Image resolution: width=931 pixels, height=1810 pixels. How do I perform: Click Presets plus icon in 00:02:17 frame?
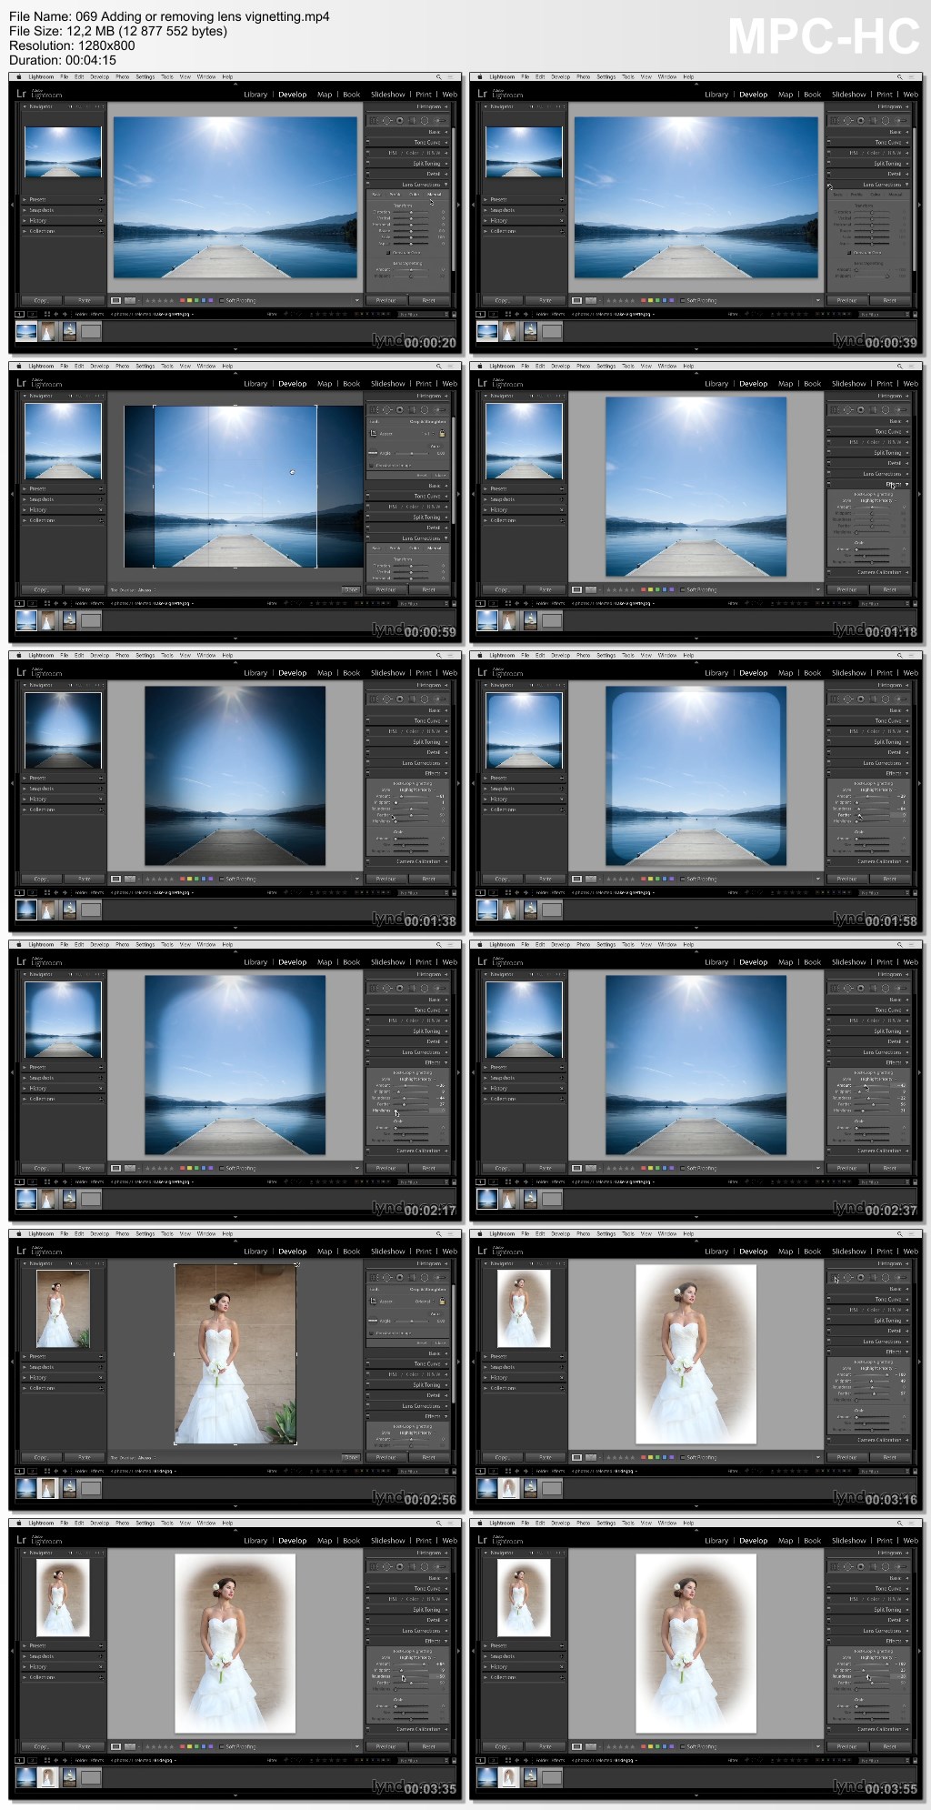(x=101, y=1067)
